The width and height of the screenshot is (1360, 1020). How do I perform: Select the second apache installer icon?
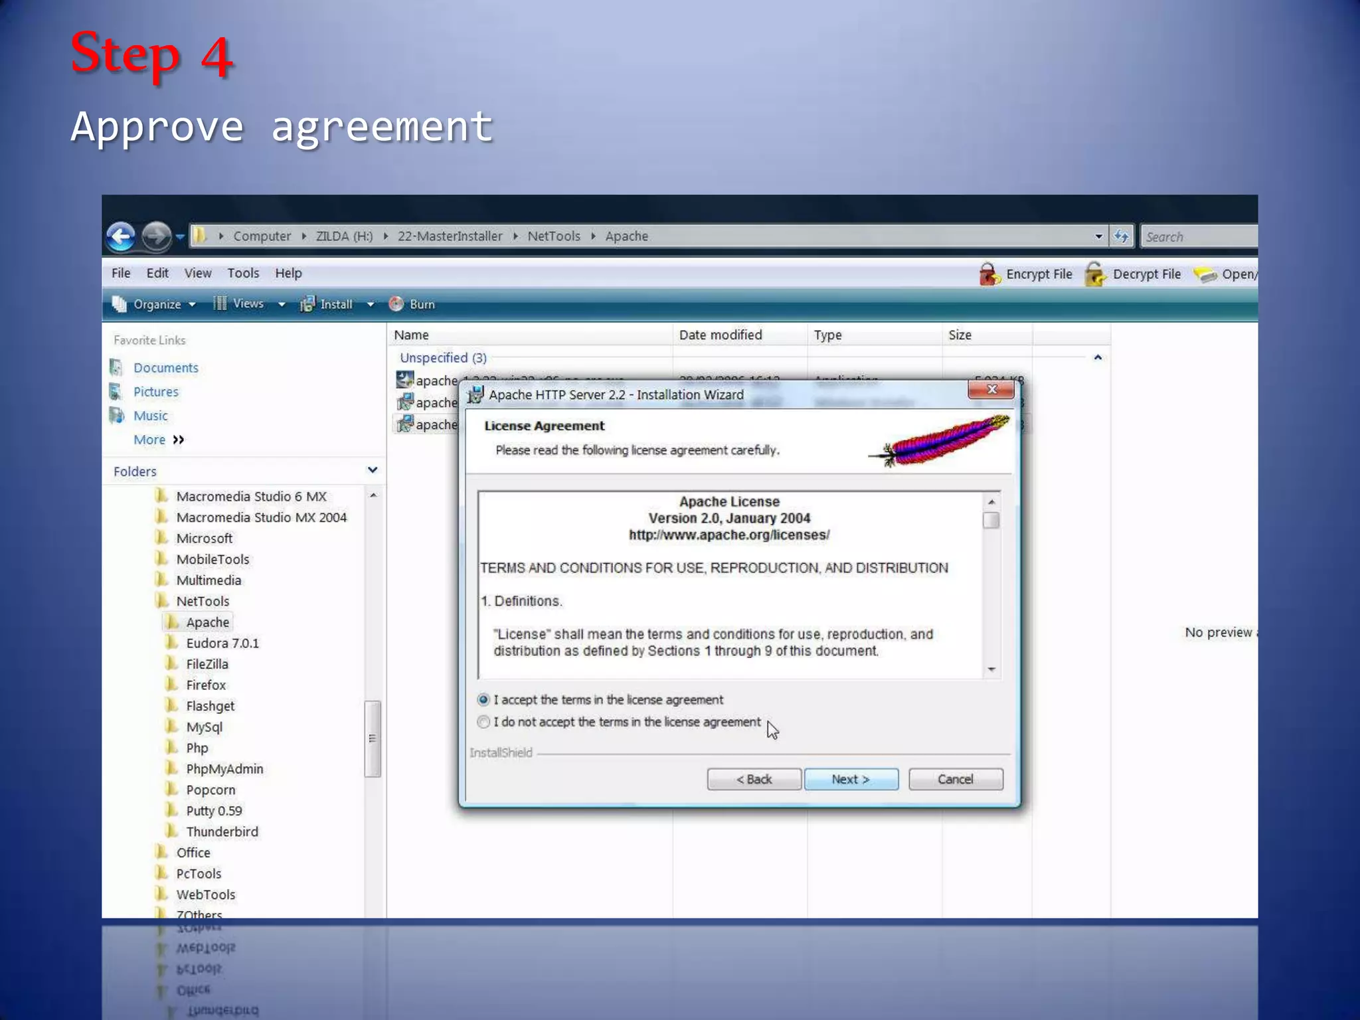point(404,402)
